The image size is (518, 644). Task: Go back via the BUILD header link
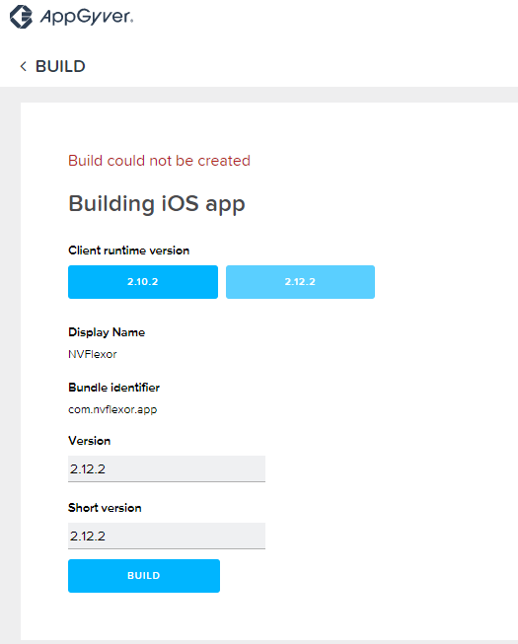pos(60,66)
